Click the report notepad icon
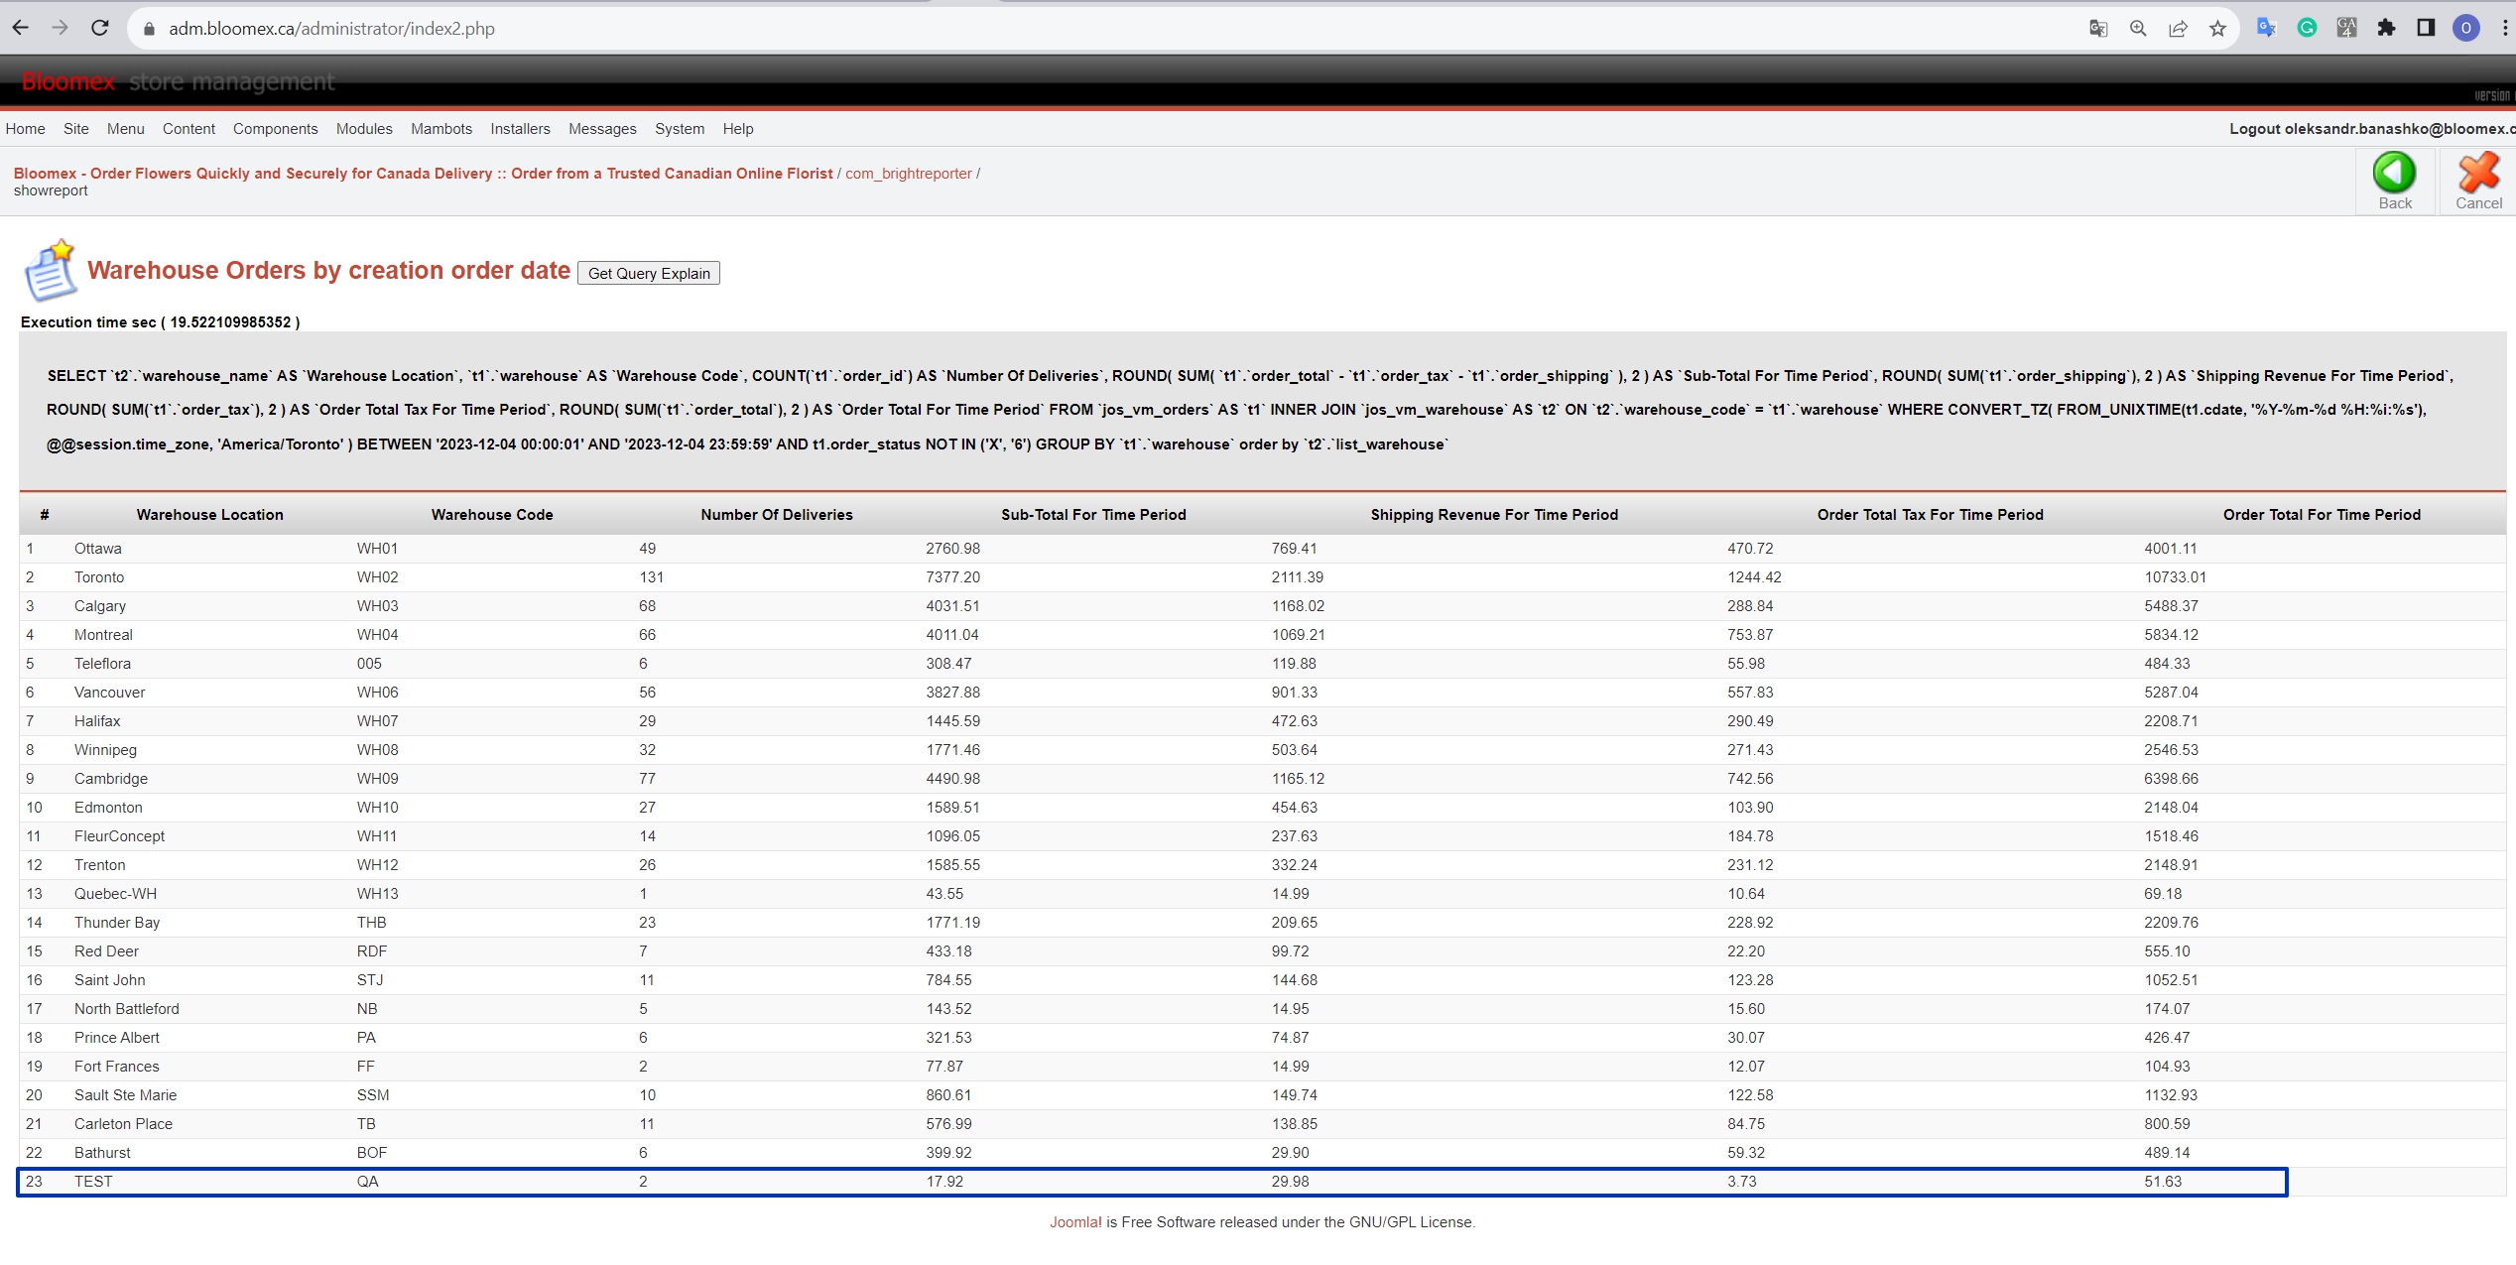 point(50,270)
